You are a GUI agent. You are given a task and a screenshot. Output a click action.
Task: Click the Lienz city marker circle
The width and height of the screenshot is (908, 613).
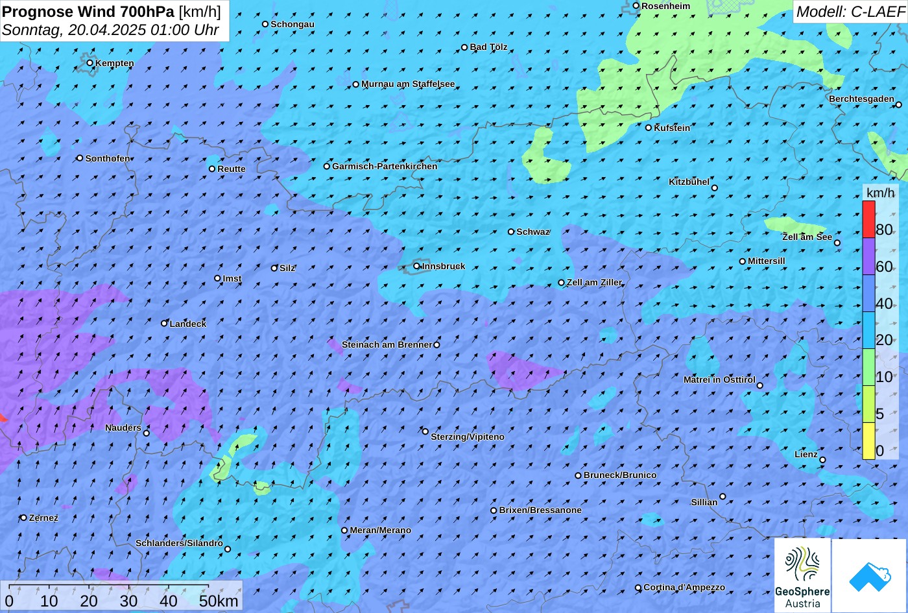click(822, 460)
